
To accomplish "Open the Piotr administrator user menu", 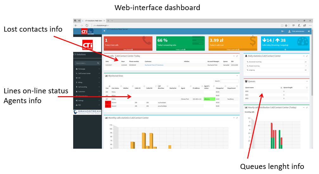I will (x=296, y=31).
